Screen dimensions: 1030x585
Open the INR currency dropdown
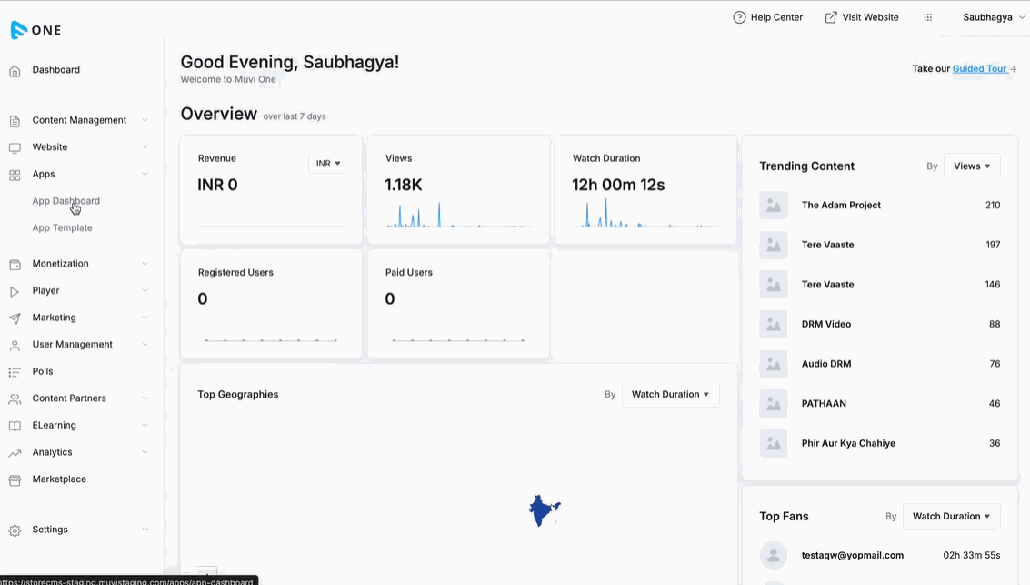coord(327,164)
